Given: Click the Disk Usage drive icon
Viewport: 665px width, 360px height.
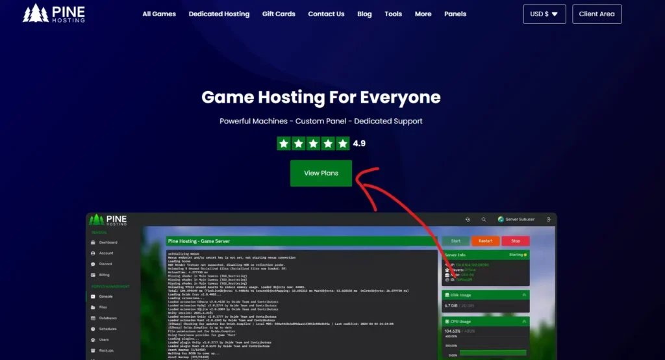Looking at the screenshot, I should point(447,294).
